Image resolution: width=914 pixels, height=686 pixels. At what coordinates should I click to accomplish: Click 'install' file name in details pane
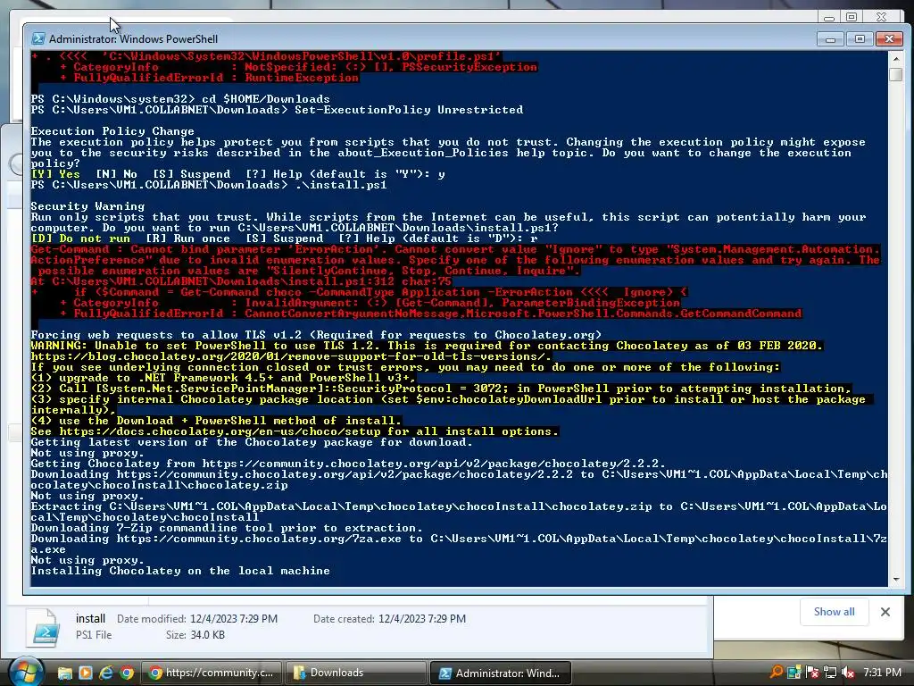pyautogui.click(x=90, y=618)
